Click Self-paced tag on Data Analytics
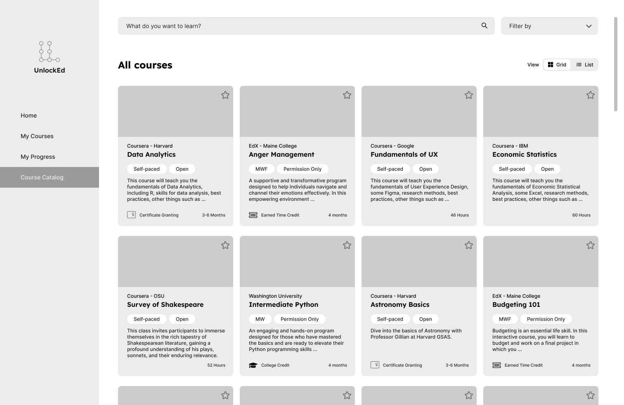 click(x=147, y=169)
